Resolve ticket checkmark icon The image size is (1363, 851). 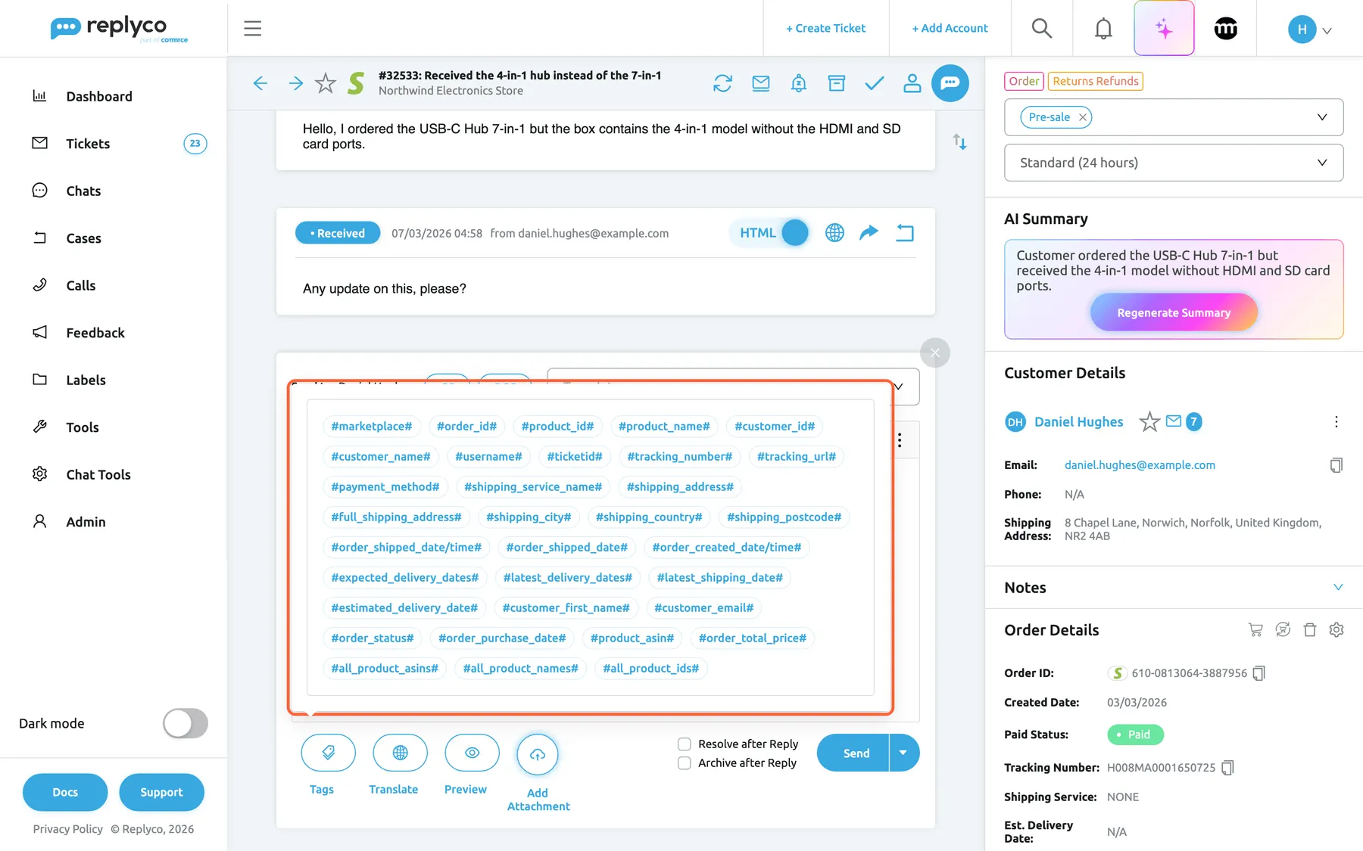[x=874, y=83]
